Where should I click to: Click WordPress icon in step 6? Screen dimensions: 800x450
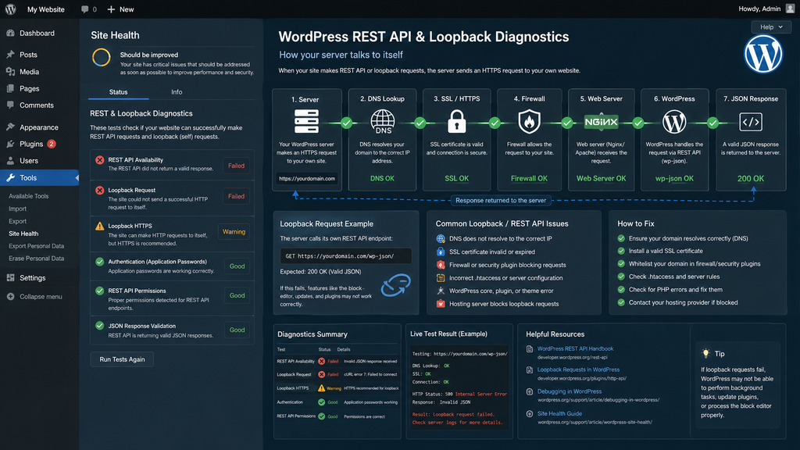(674, 122)
